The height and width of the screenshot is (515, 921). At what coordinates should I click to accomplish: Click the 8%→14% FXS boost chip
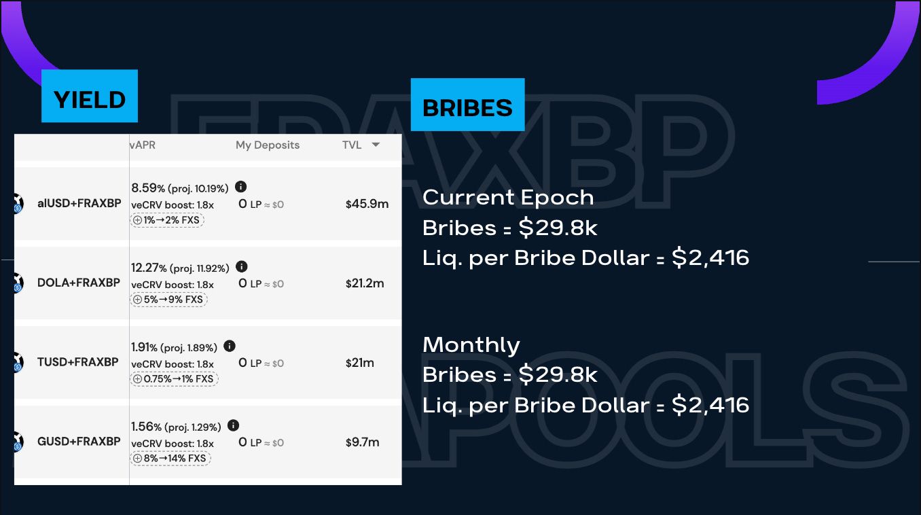pyautogui.click(x=170, y=459)
